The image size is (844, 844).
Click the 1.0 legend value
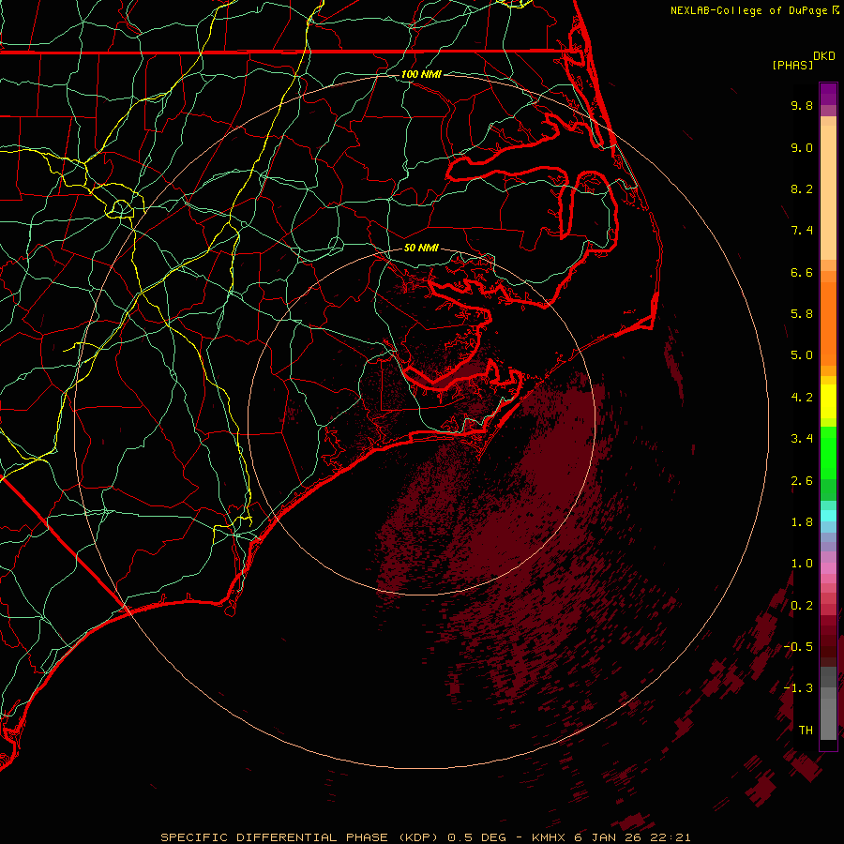pos(802,564)
